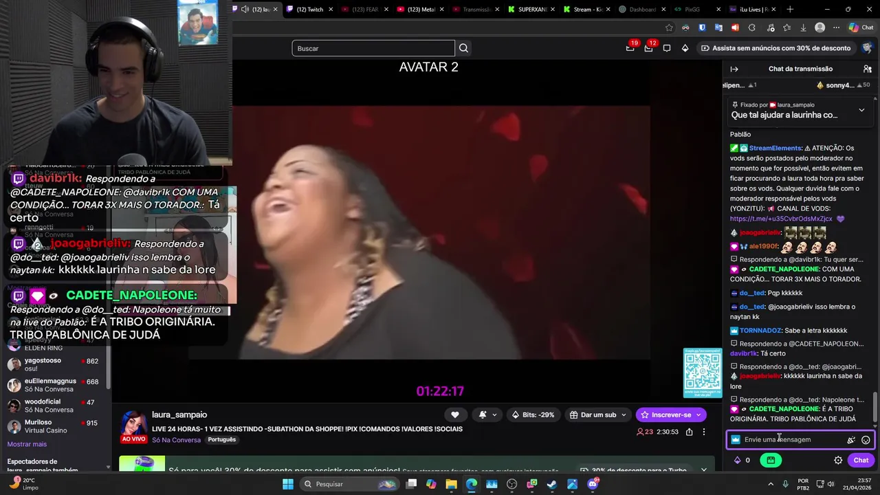Click the Só Na Conversa category link under title

click(x=176, y=440)
